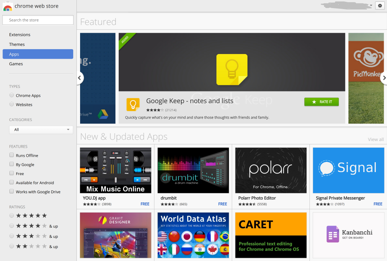Click the green RATE IT button
387x261 pixels.
click(x=321, y=102)
